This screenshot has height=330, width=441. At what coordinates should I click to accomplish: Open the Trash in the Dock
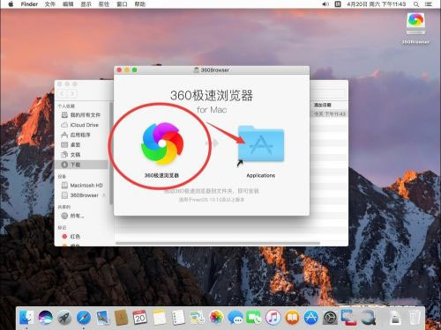point(415,318)
